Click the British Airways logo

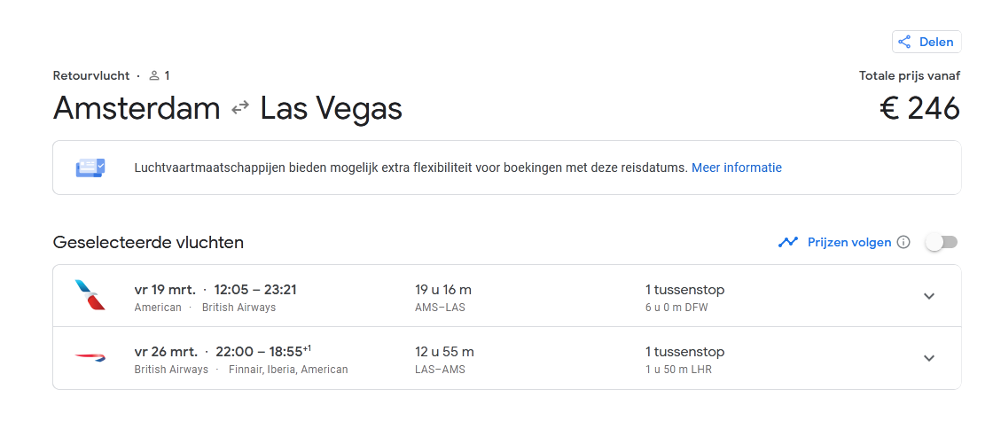click(x=90, y=357)
